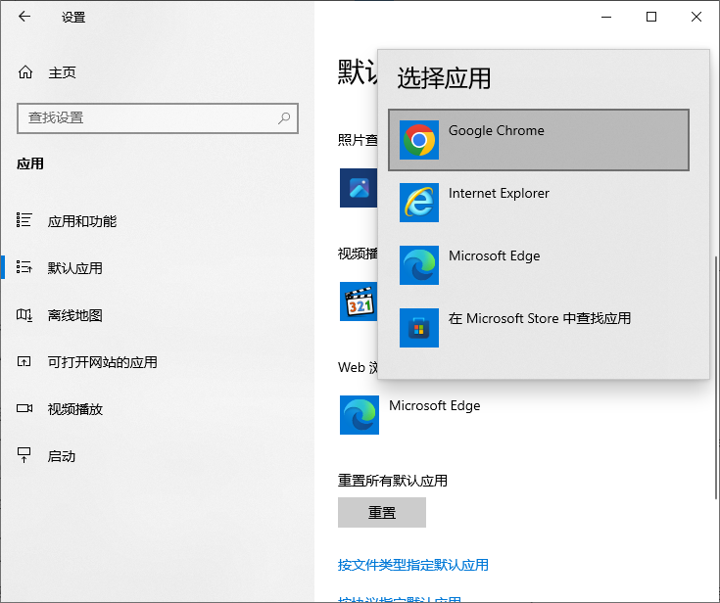Select 在 Microsoft Store 中查找应用
Image resolution: width=720 pixels, height=603 pixels.
pyautogui.click(x=539, y=328)
